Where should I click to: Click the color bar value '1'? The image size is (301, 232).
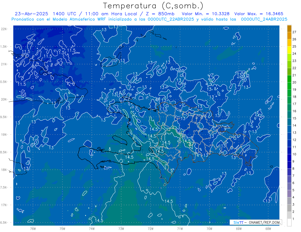[293, 219]
